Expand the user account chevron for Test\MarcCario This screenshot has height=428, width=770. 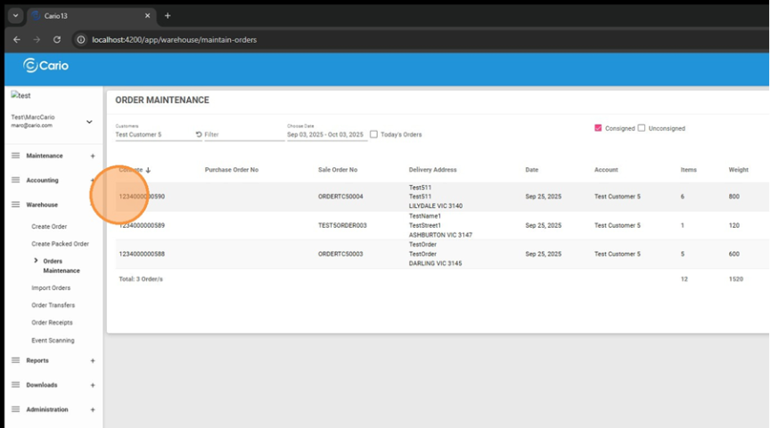coord(89,122)
